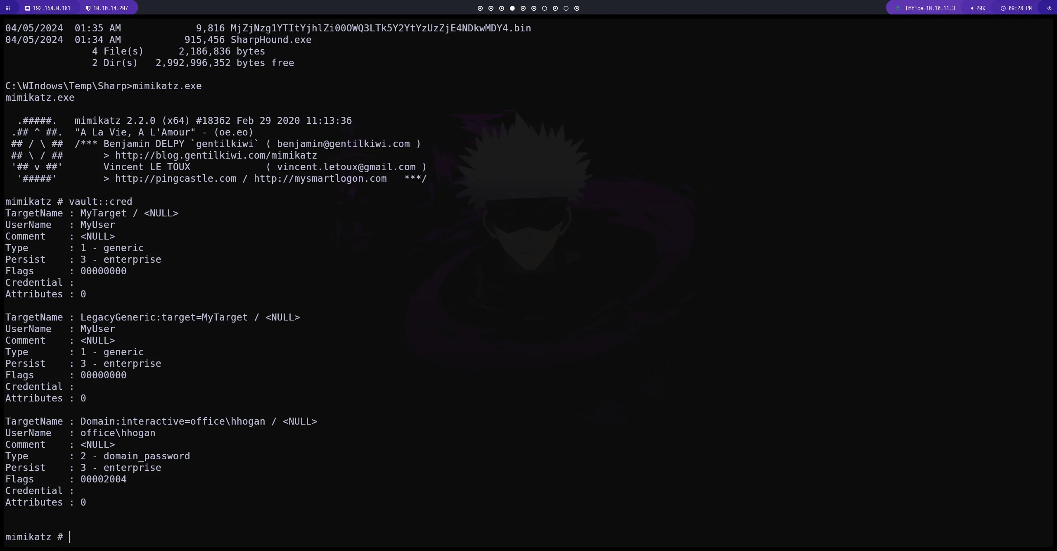Click the cube icon beside Office-10.10.11.3

(x=898, y=8)
